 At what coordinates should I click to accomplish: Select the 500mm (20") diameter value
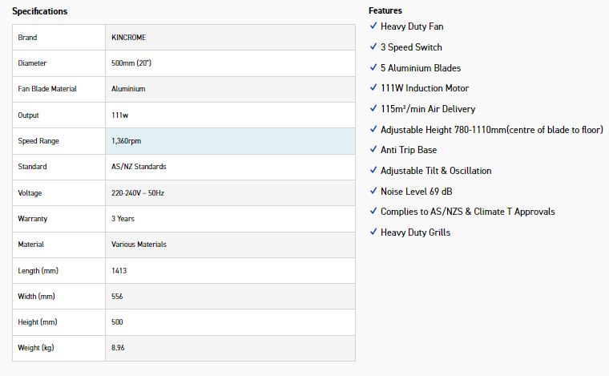click(x=131, y=63)
